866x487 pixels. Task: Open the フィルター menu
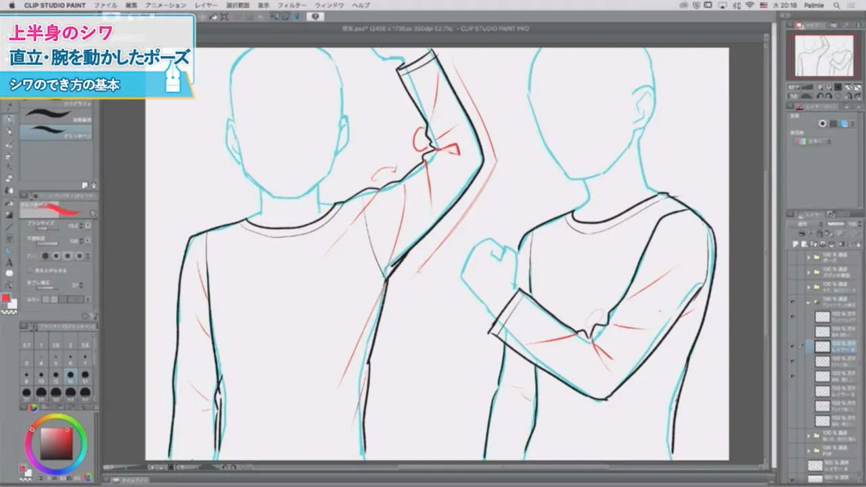click(292, 5)
